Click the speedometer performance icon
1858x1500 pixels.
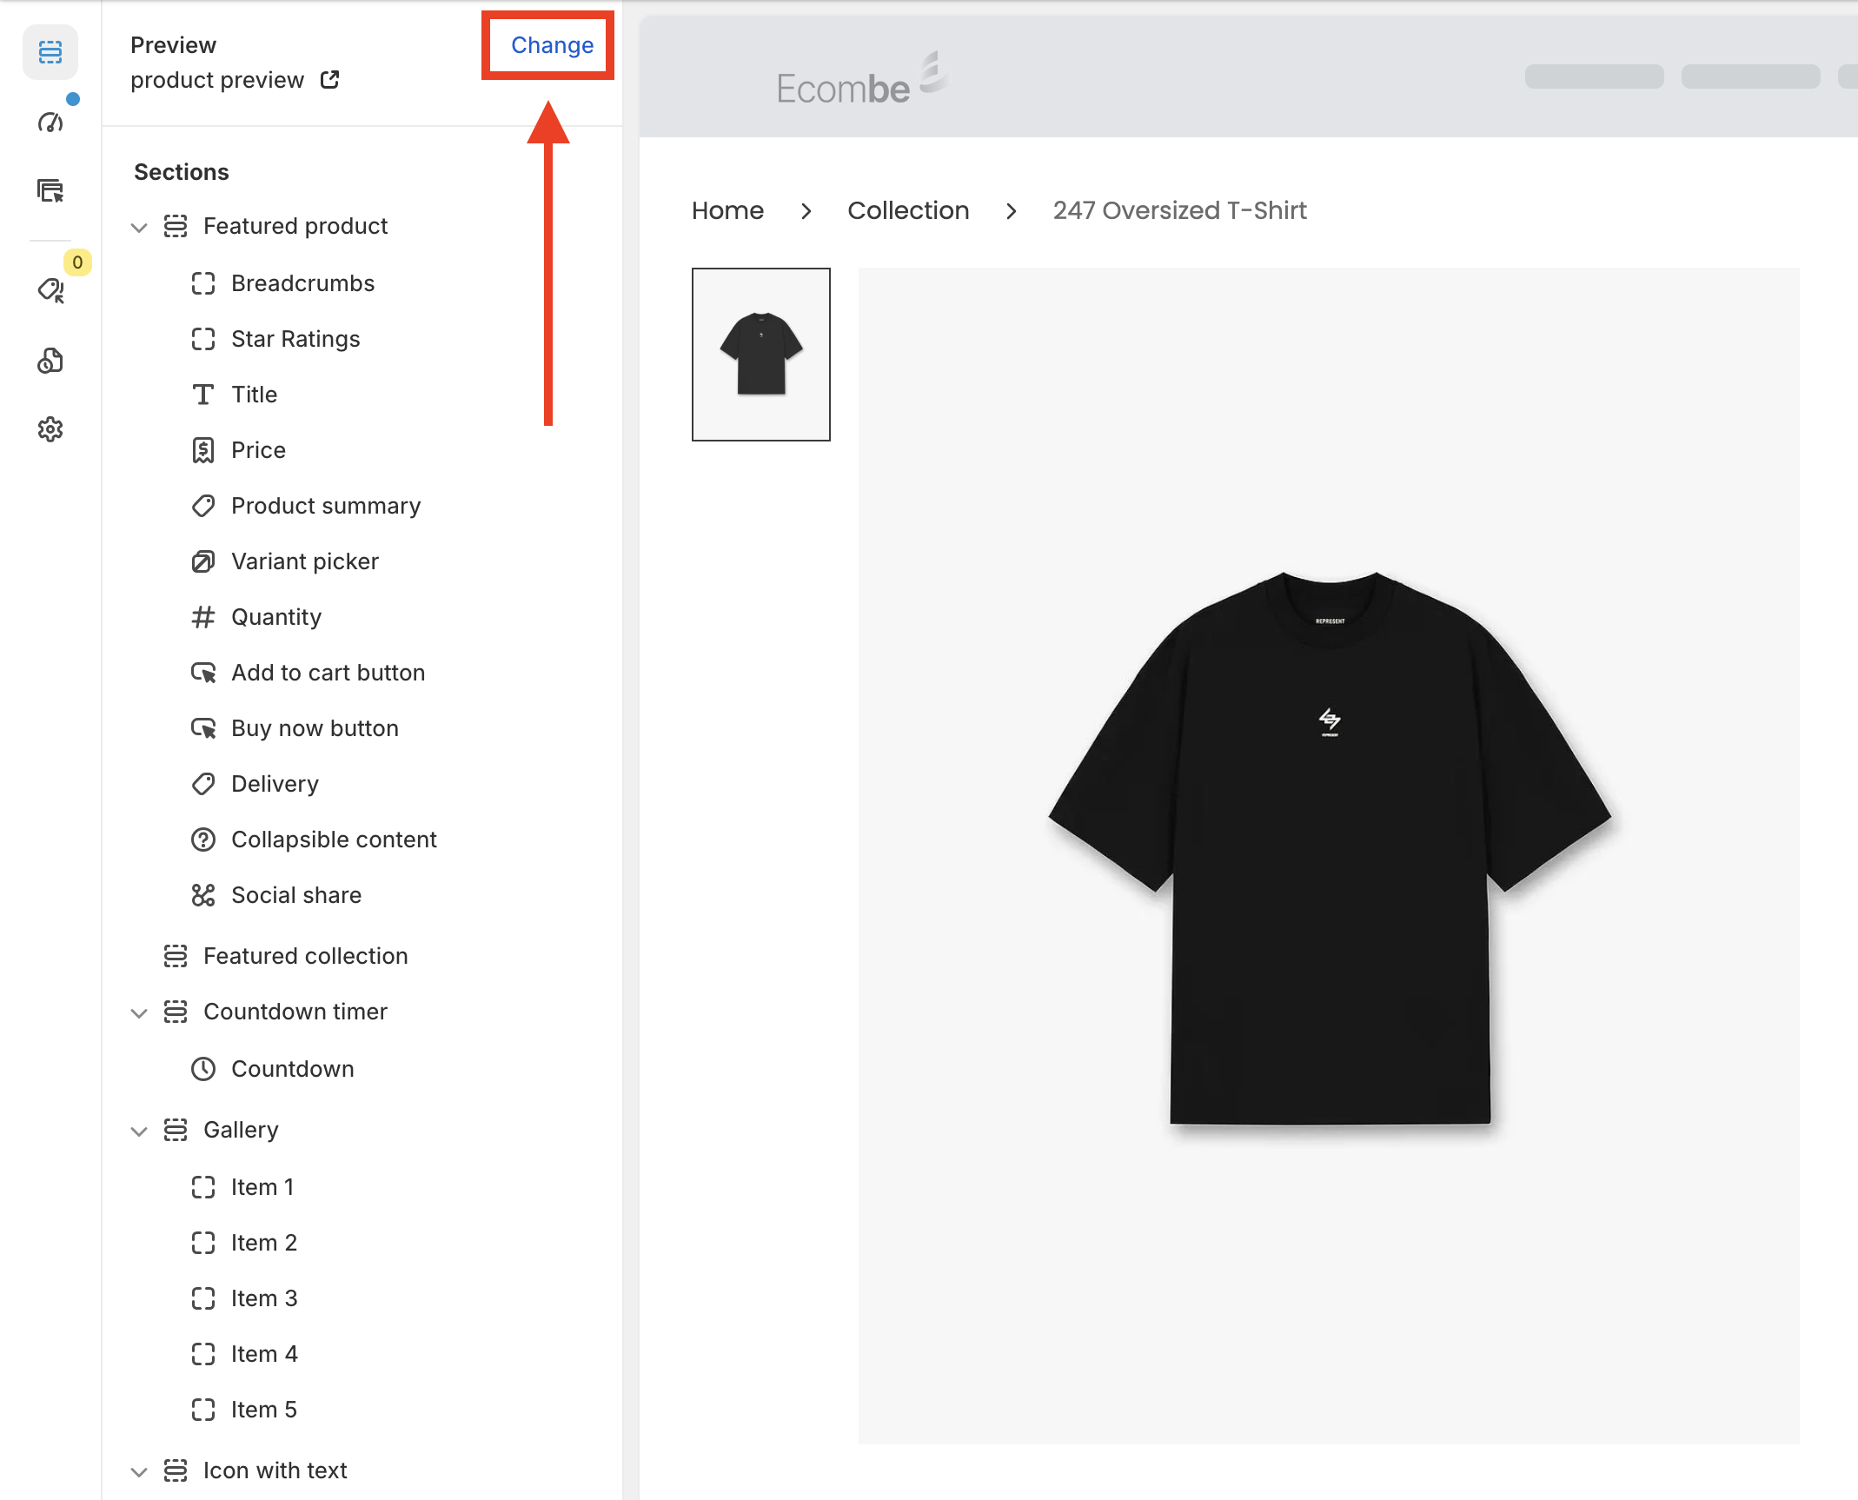tap(50, 123)
